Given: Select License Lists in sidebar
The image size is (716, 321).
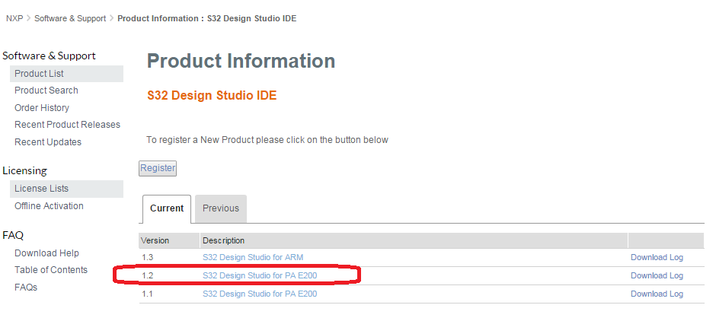Looking at the screenshot, I should coord(41,189).
